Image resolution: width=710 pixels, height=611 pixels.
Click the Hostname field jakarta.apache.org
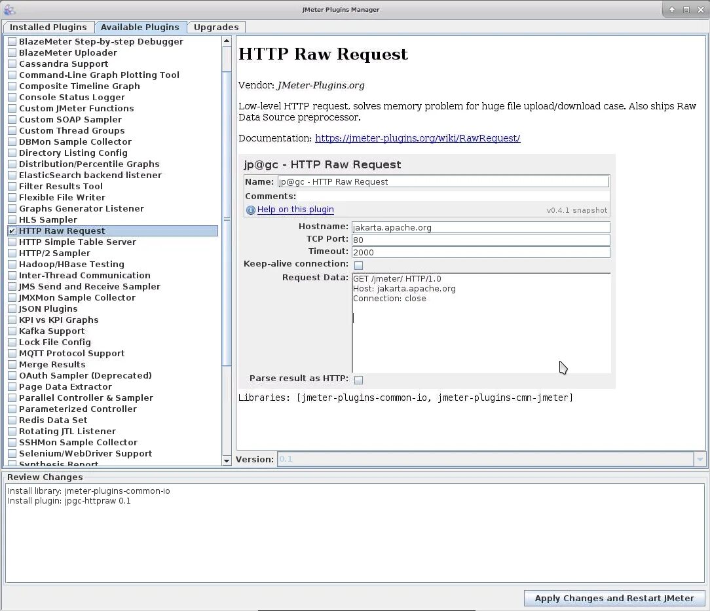[481, 228]
